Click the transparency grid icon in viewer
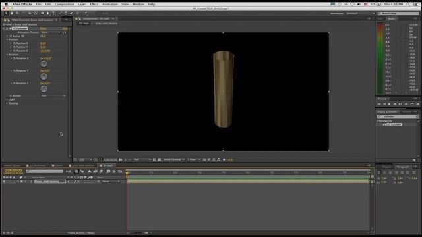 160,159
